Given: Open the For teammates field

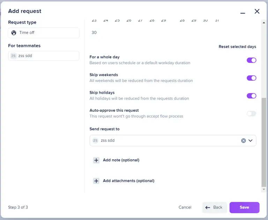Looking at the screenshot, I should pyautogui.click(x=44, y=56).
